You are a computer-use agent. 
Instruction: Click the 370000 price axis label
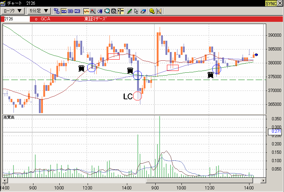[x=275, y=91]
